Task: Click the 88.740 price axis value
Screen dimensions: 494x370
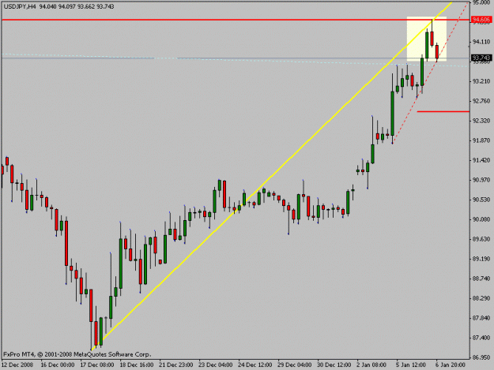Action: coord(481,278)
